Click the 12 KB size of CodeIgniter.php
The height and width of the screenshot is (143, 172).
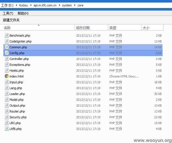(x=158, y=41)
